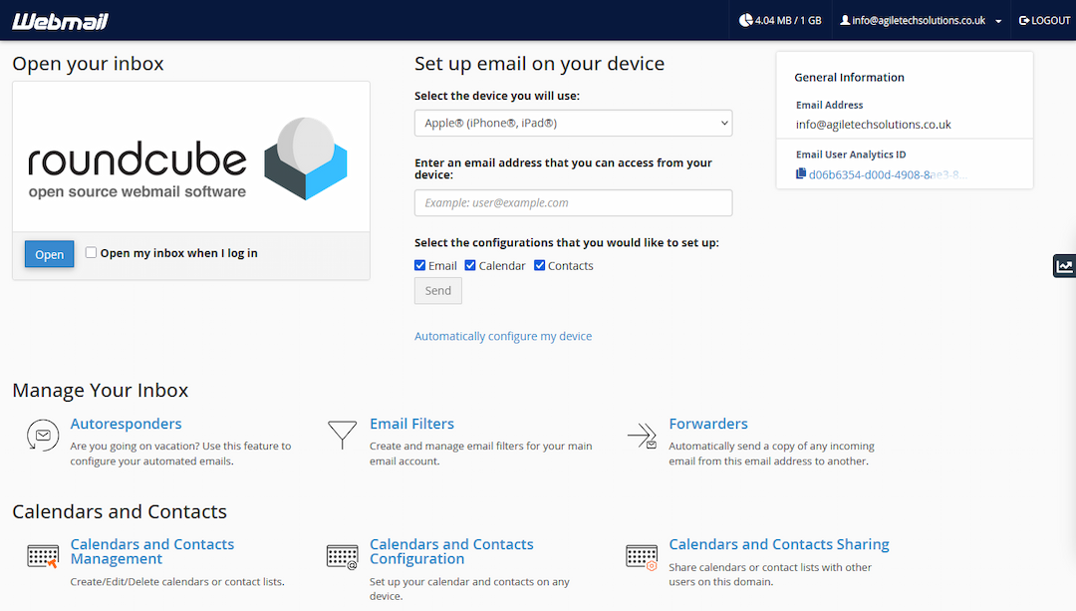The height and width of the screenshot is (611, 1076).
Task: Click the Forwarders arrow icon
Action: [x=642, y=436]
